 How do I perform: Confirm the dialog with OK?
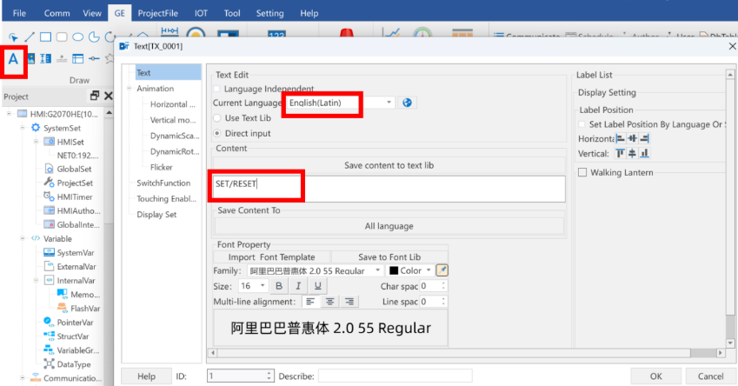click(655, 376)
